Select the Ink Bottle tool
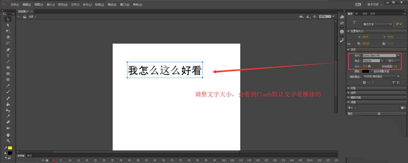 click(8, 110)
